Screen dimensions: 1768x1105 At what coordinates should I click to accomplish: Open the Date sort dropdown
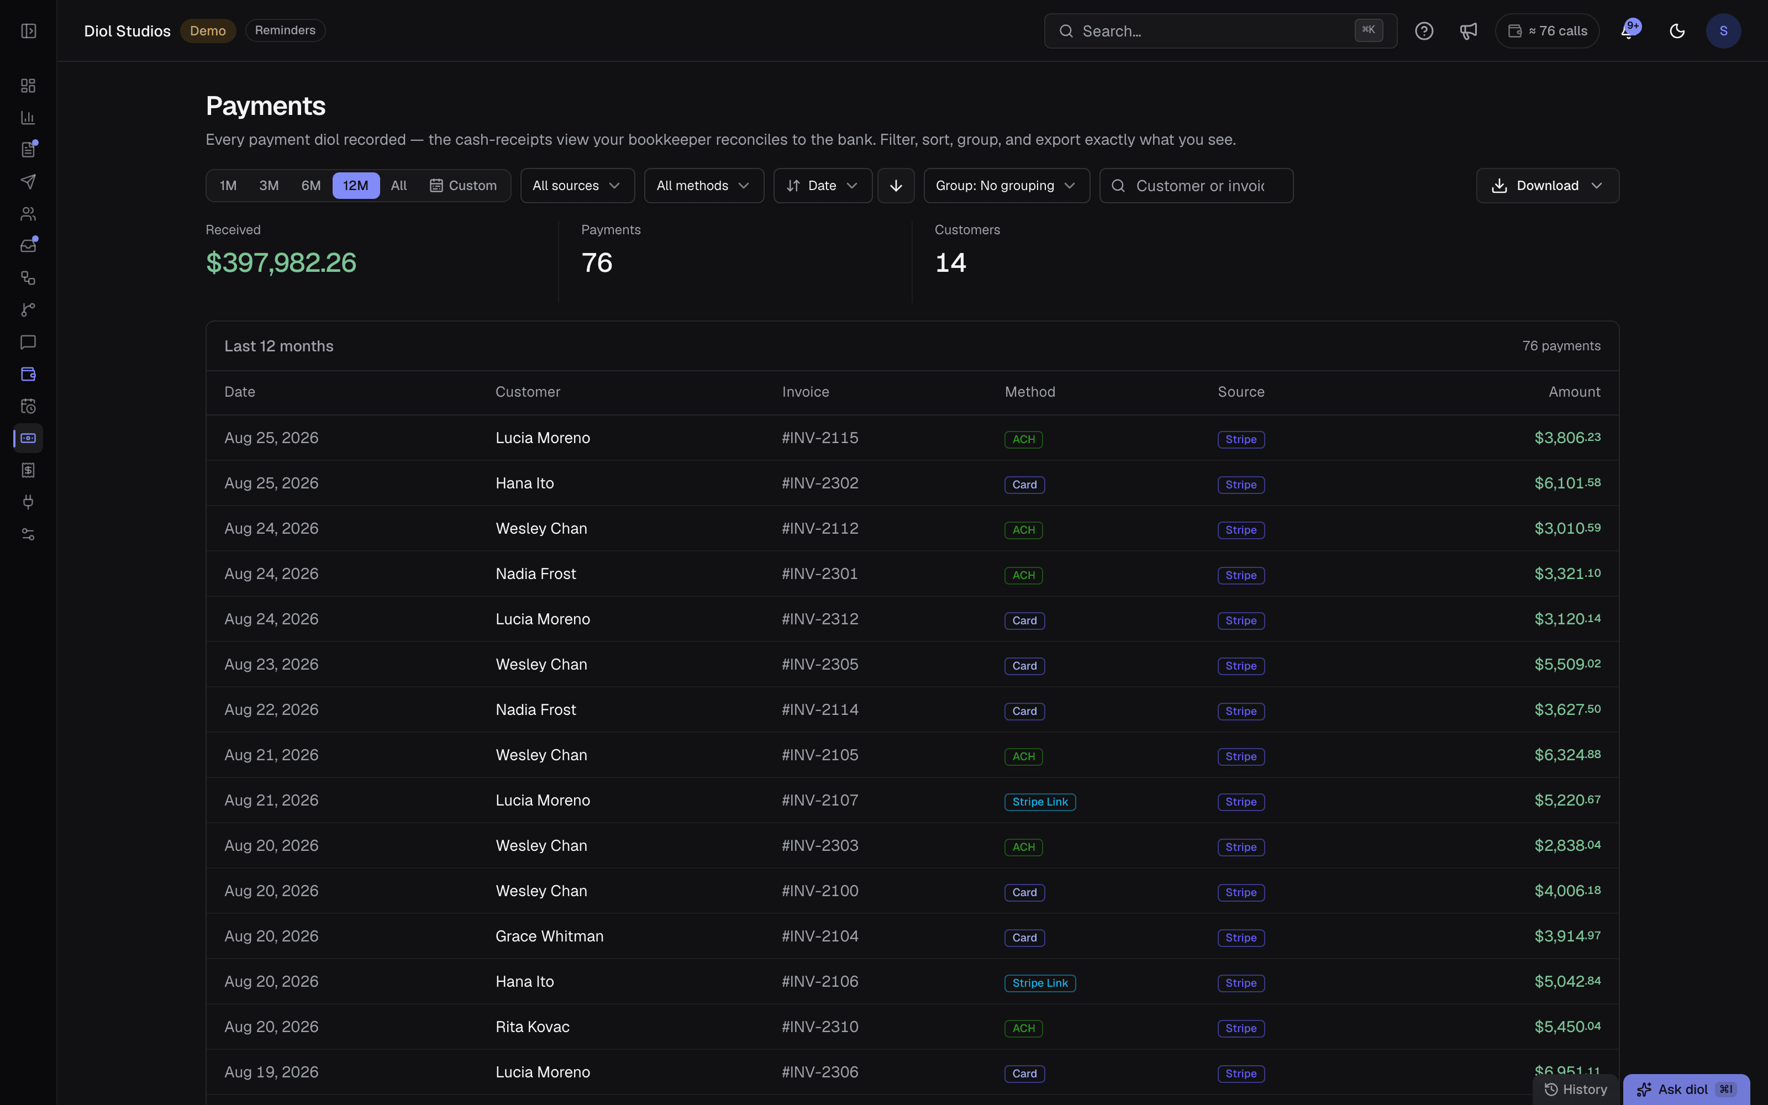coord(823,186)
